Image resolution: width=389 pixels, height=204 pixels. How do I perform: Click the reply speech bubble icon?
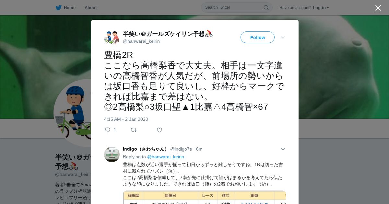click(x=108, y=130)
